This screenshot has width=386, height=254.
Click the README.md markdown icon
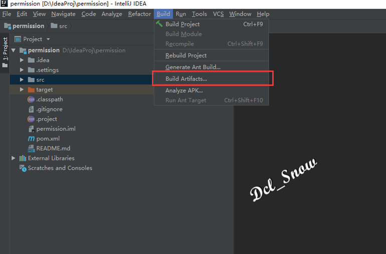point(31,148)
